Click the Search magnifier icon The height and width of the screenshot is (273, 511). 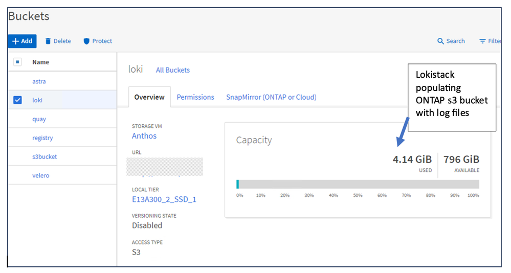tap(440, 41)
